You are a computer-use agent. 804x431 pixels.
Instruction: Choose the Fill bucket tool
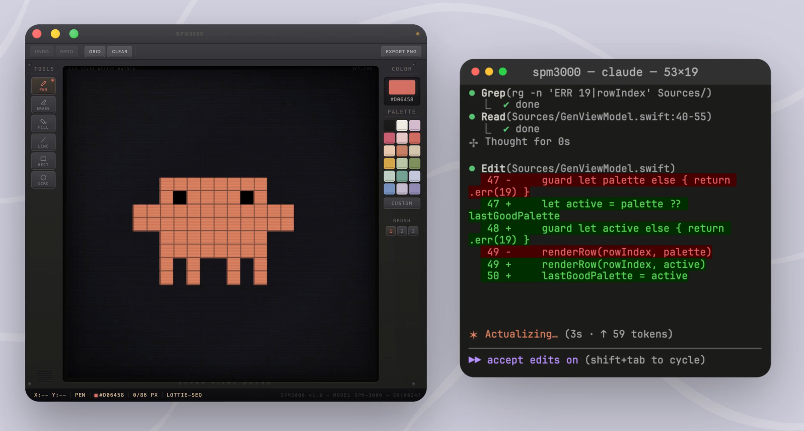pyautogui.click(x=43, y=123)
